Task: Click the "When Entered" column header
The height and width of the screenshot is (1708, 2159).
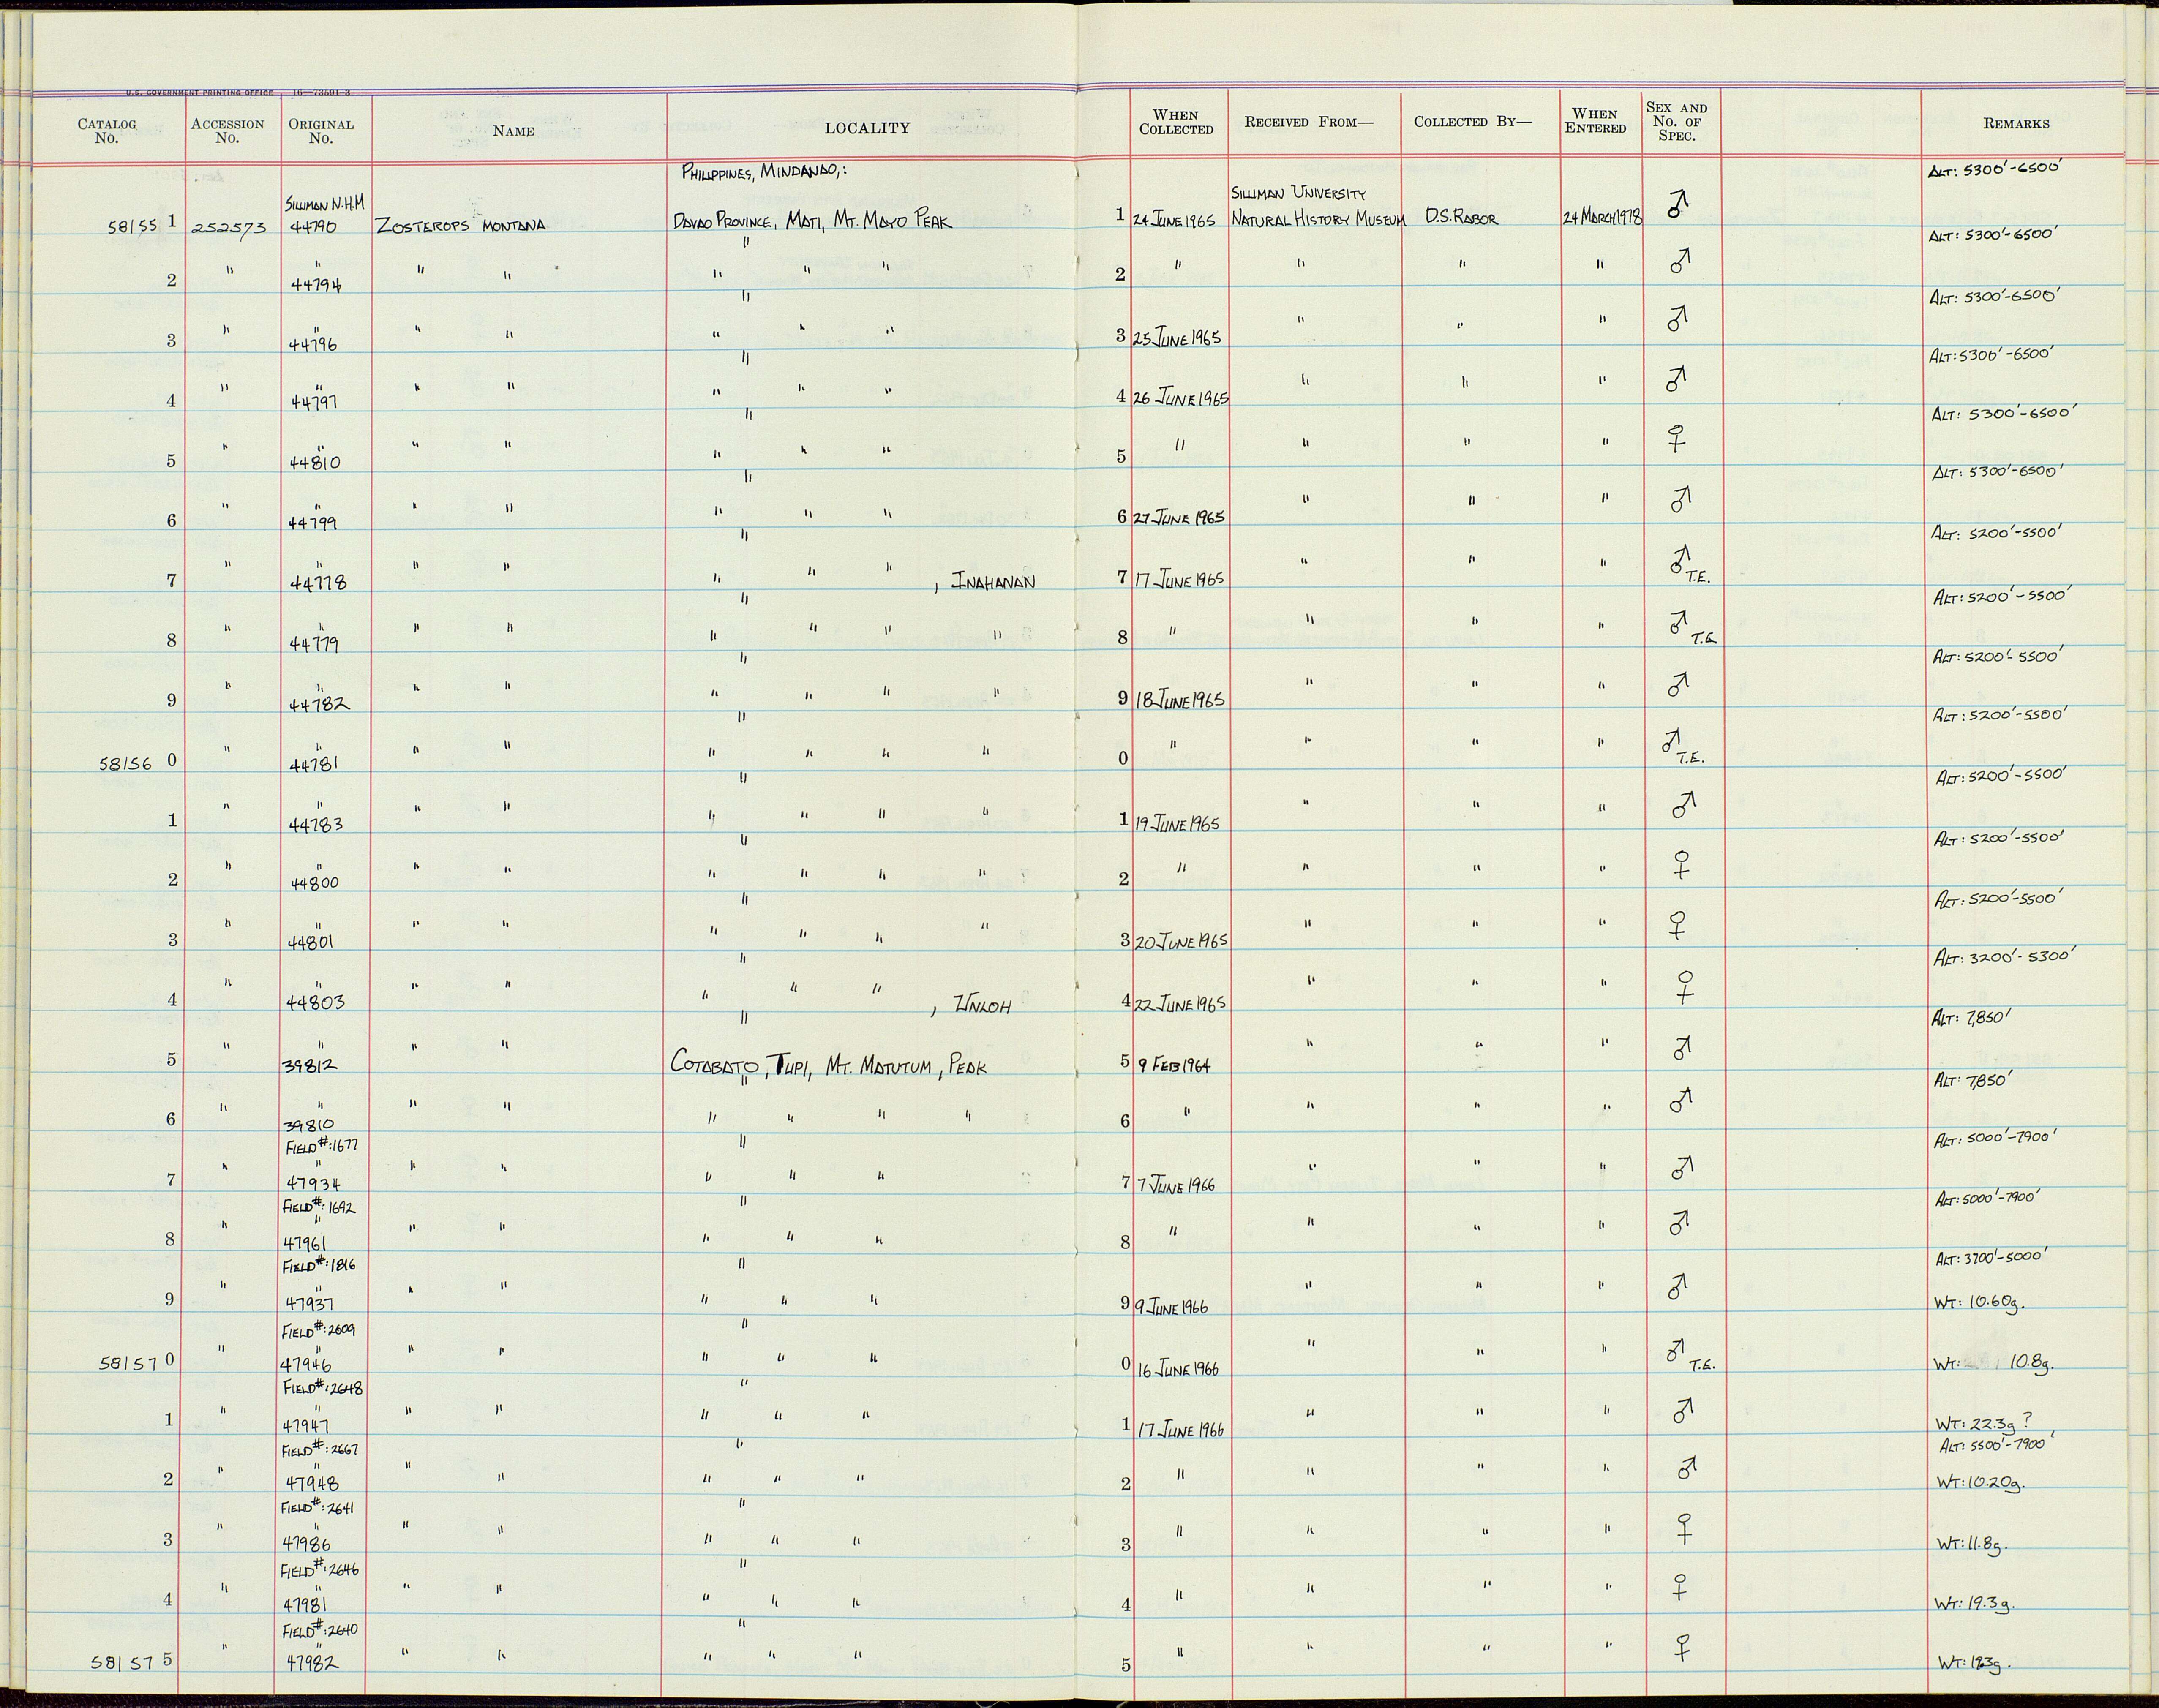Action: click(x=1595, y=121)
